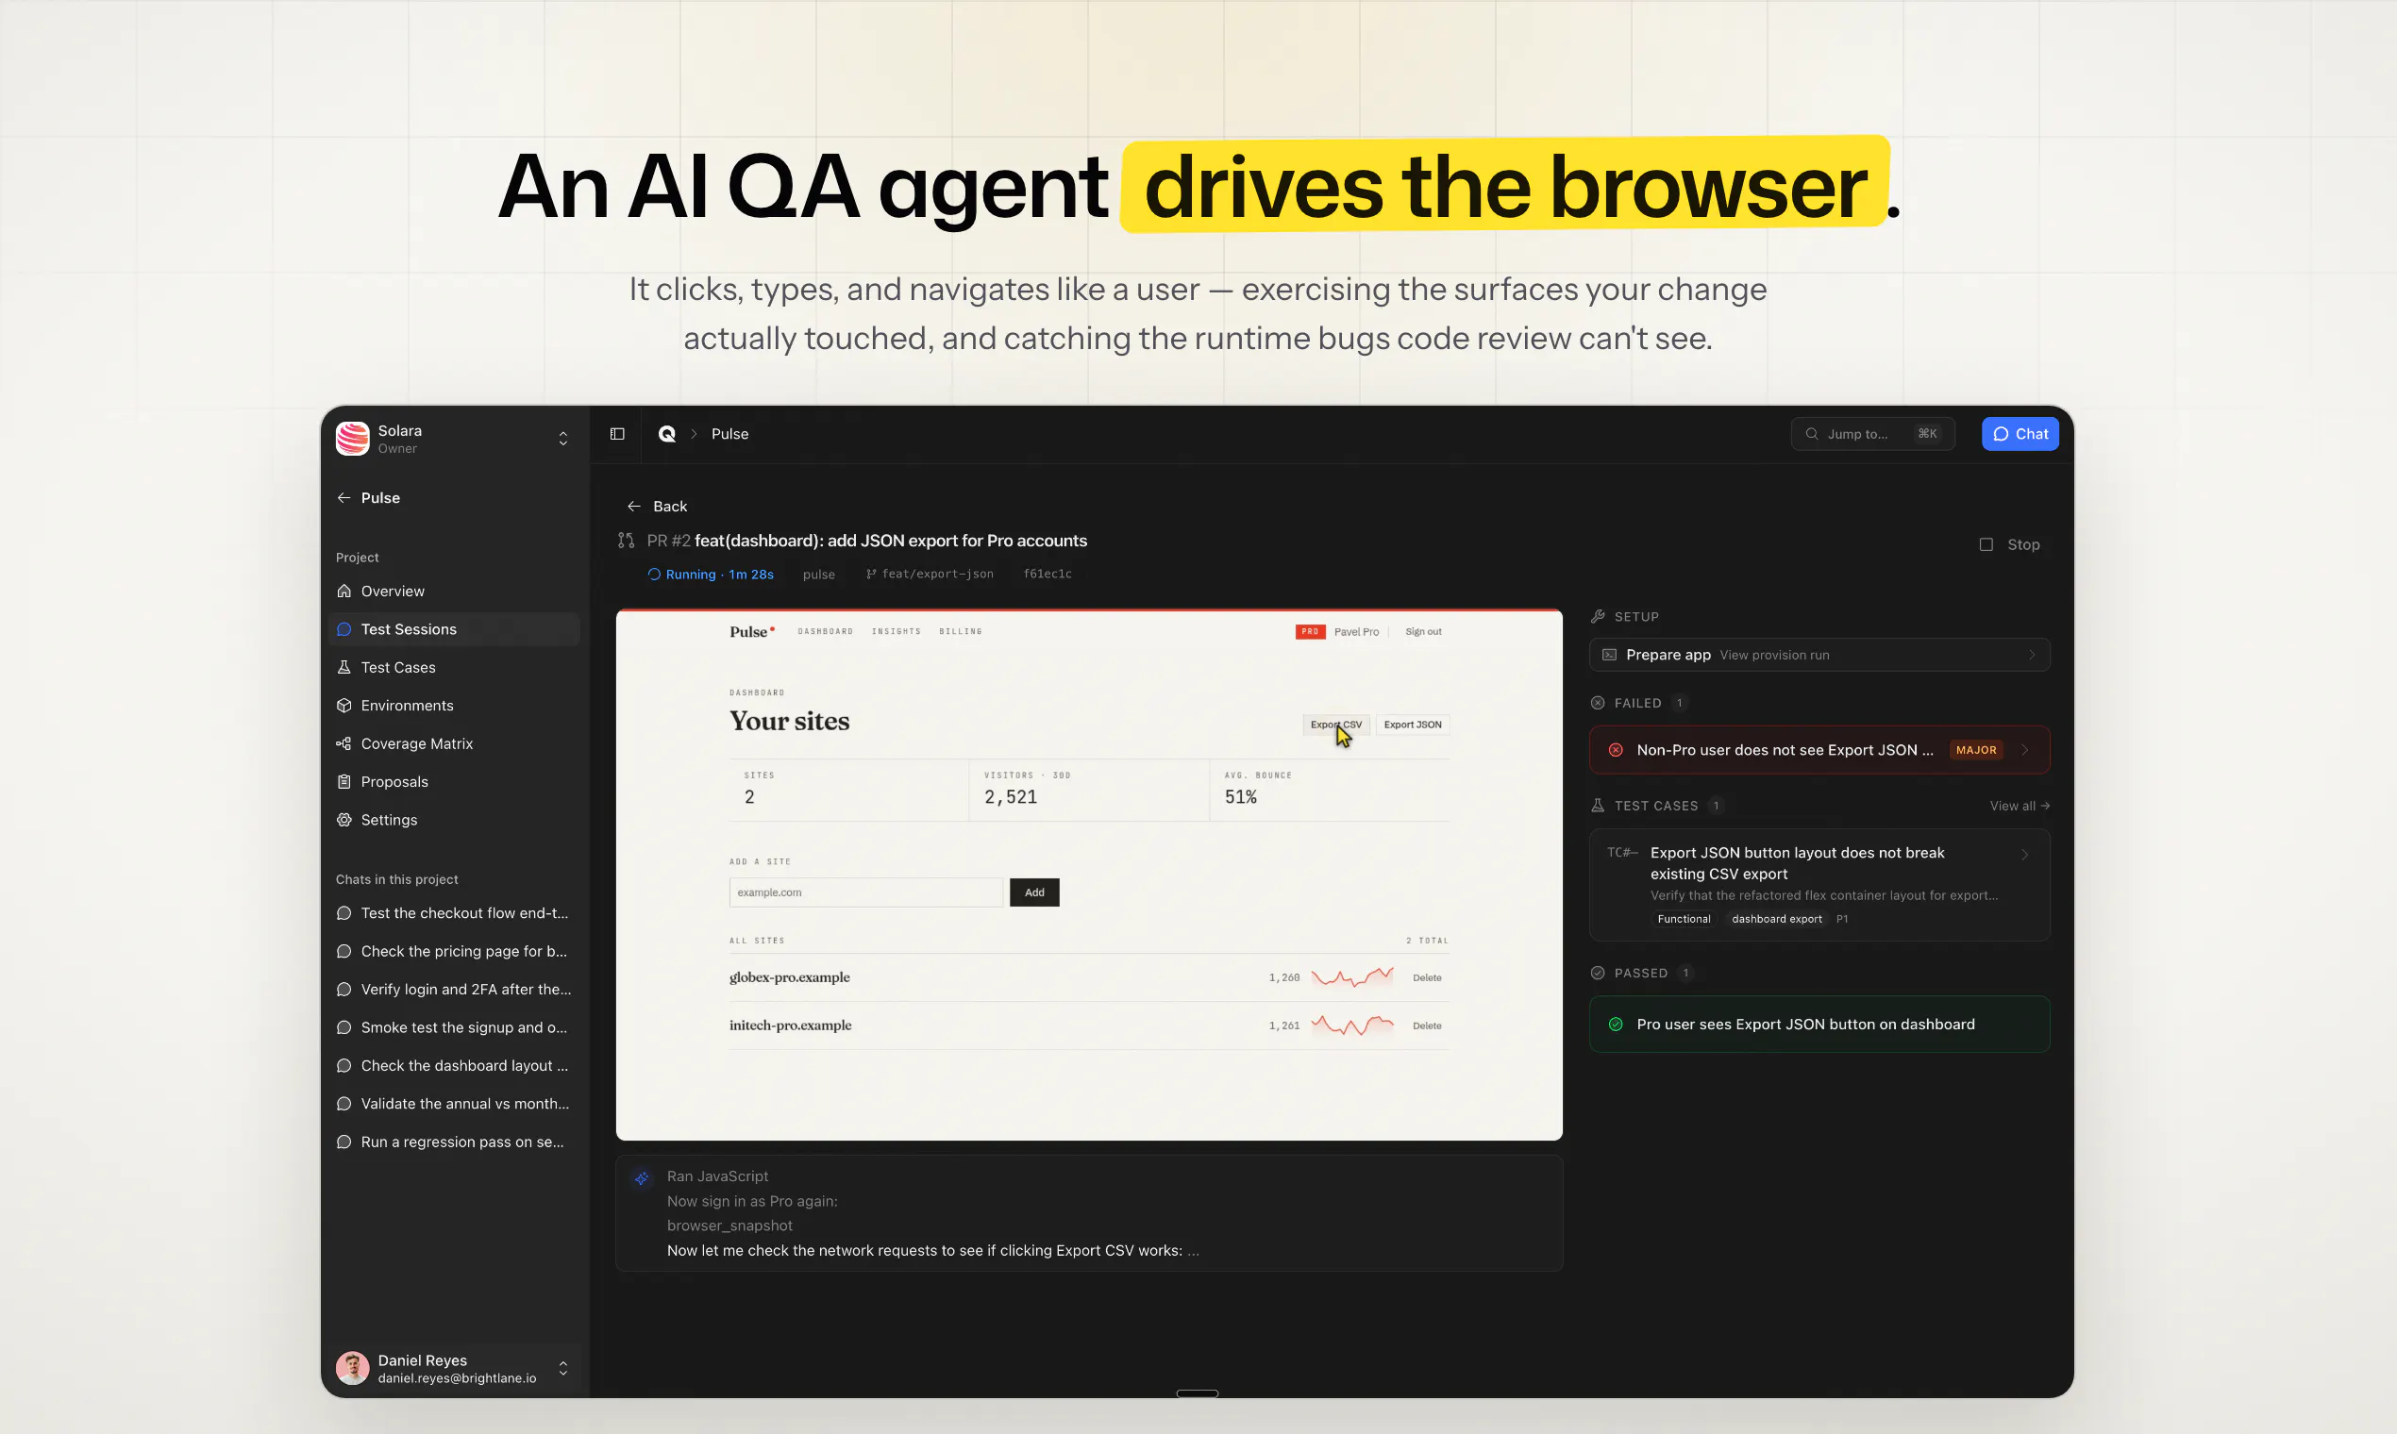Image resolution: width=2397 pixels, height=1434 pixels.
Task: Go to Environments page
Action: (454, 706)
